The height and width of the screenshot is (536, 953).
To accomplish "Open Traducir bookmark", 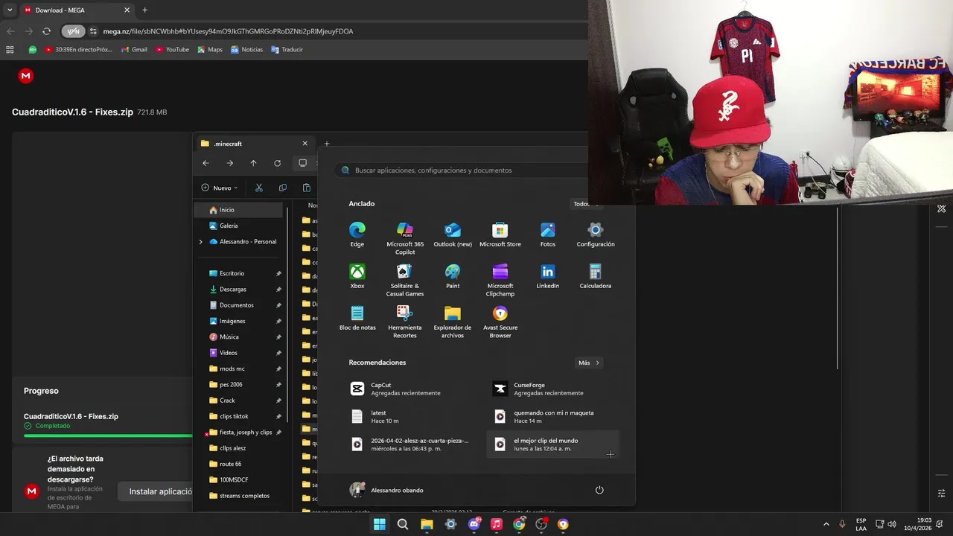I will [x=287, y=50].
